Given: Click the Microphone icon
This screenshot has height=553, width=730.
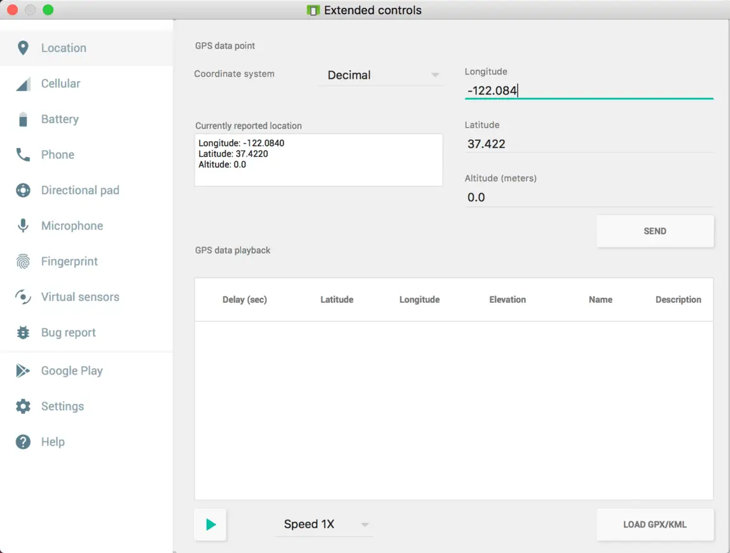Looking at the screenshot, I should click(24, 225).
